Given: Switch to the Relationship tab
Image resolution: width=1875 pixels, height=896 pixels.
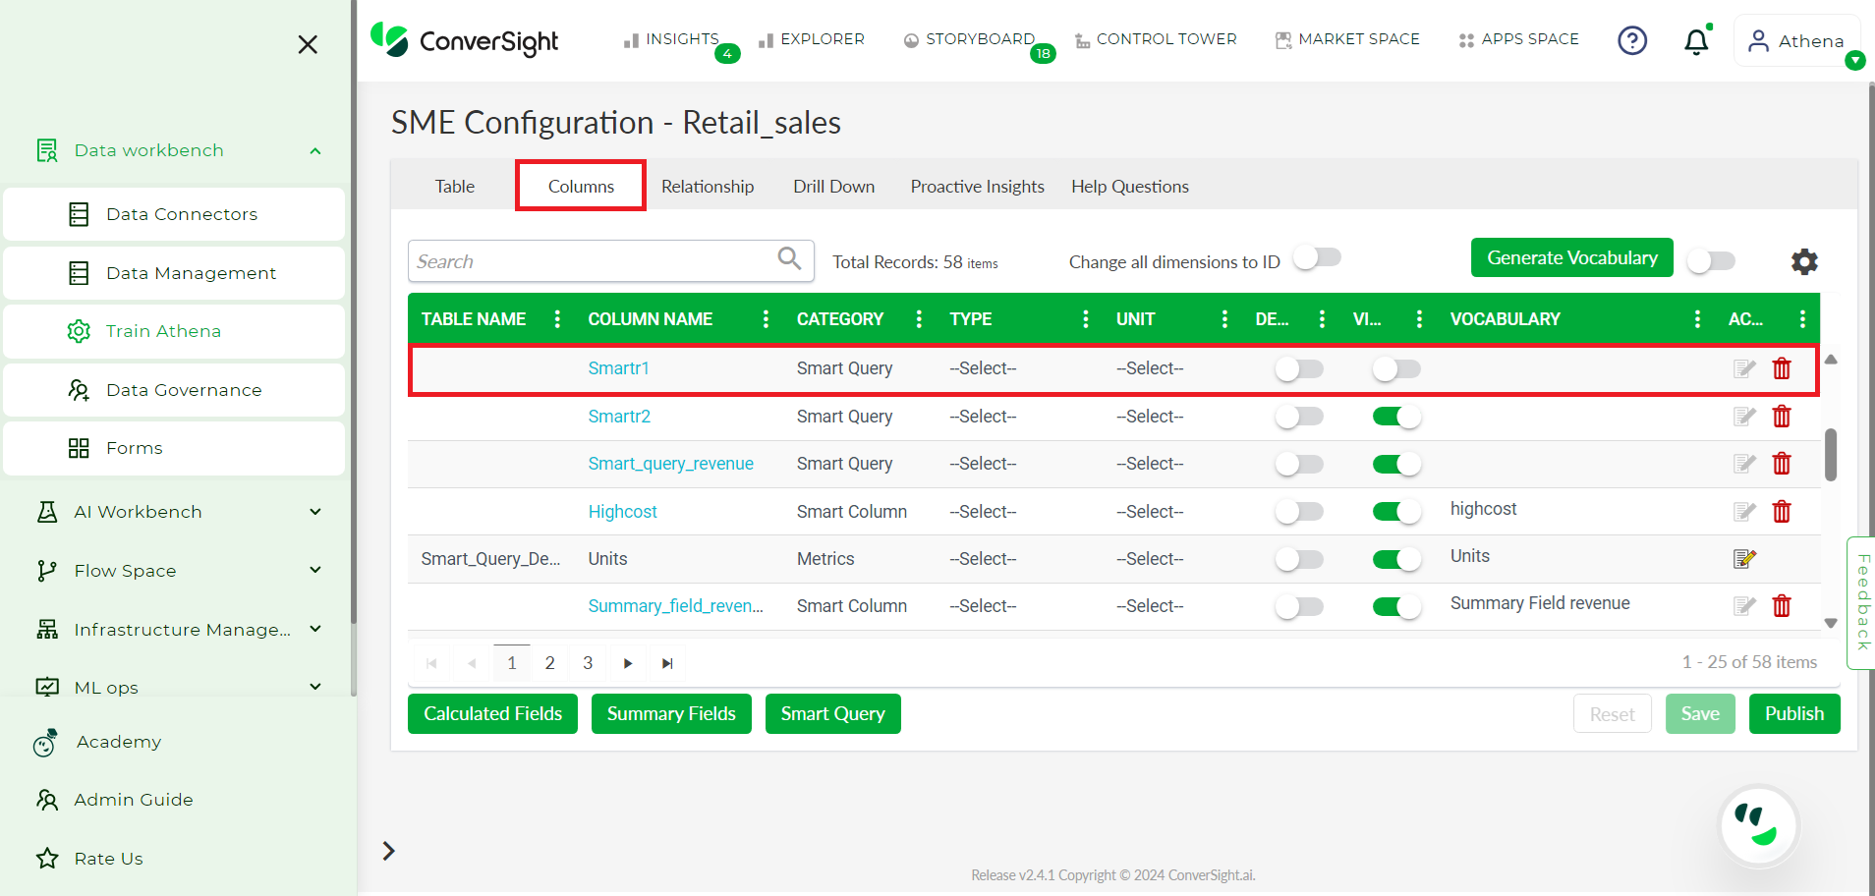Looking at the screenshot, I should [708, 186].
